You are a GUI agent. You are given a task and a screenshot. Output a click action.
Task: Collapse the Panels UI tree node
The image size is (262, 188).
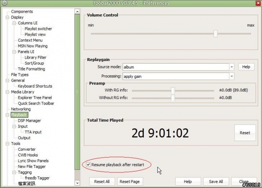(x=14, y=52)
